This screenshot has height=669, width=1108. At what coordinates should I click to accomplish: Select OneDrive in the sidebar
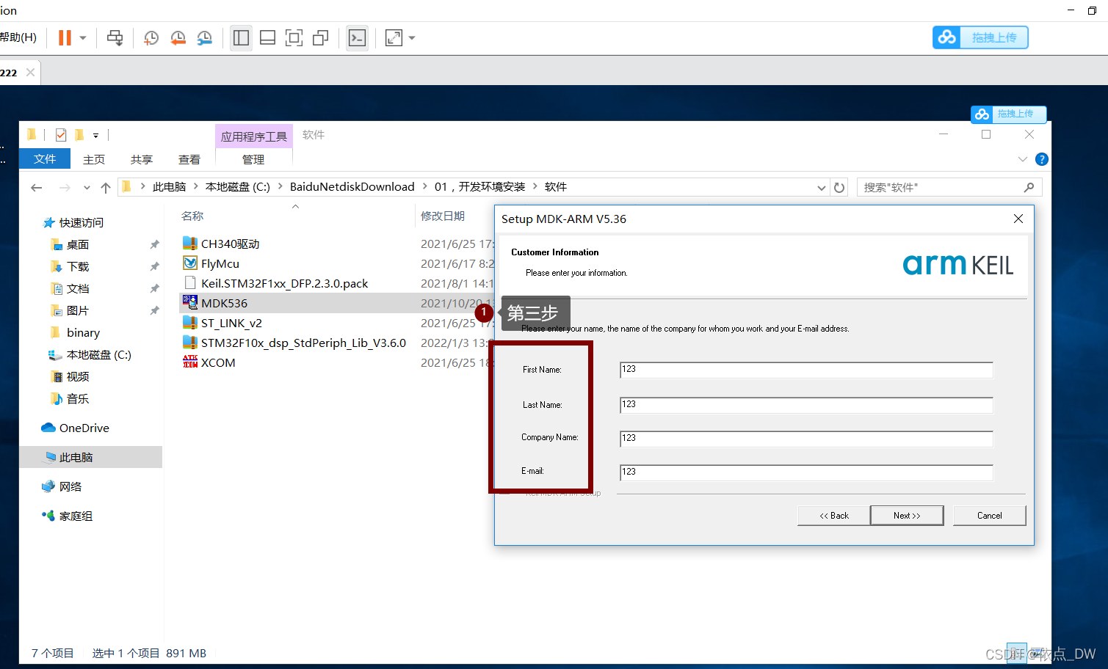coord(84,428)
